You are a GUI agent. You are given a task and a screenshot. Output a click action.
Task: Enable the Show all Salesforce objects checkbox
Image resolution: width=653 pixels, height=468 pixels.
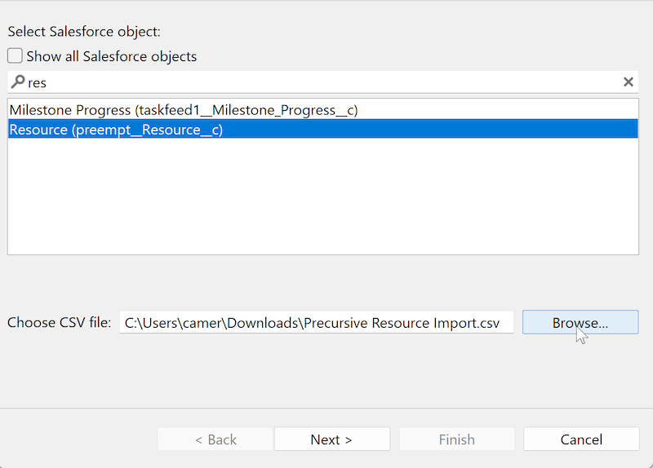click(x=16, y=56)
